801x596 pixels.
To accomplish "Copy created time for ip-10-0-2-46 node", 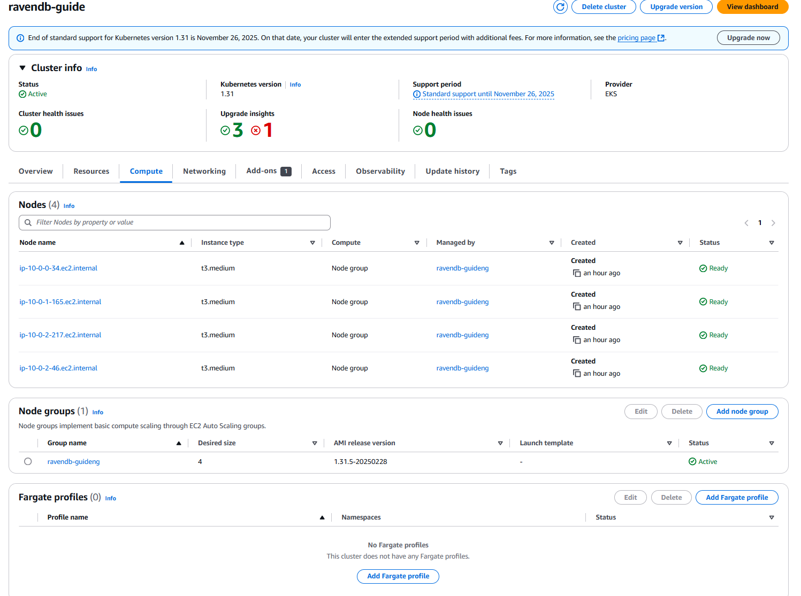I will [577, 374].
